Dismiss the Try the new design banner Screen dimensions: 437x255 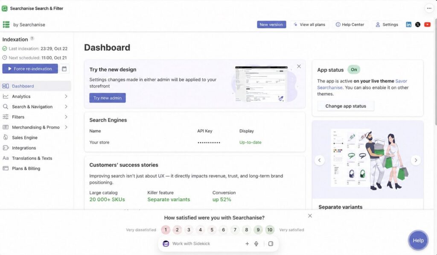click(x=299, y=66)
